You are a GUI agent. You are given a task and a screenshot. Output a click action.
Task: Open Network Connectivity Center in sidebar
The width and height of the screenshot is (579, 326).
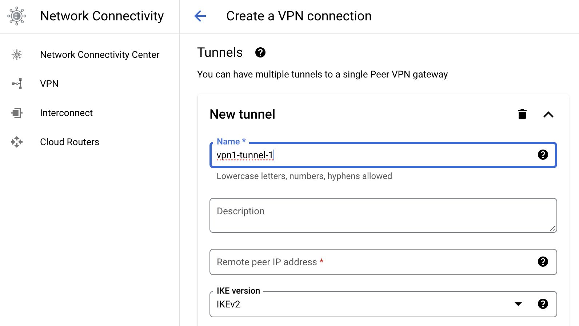[100, 55]
